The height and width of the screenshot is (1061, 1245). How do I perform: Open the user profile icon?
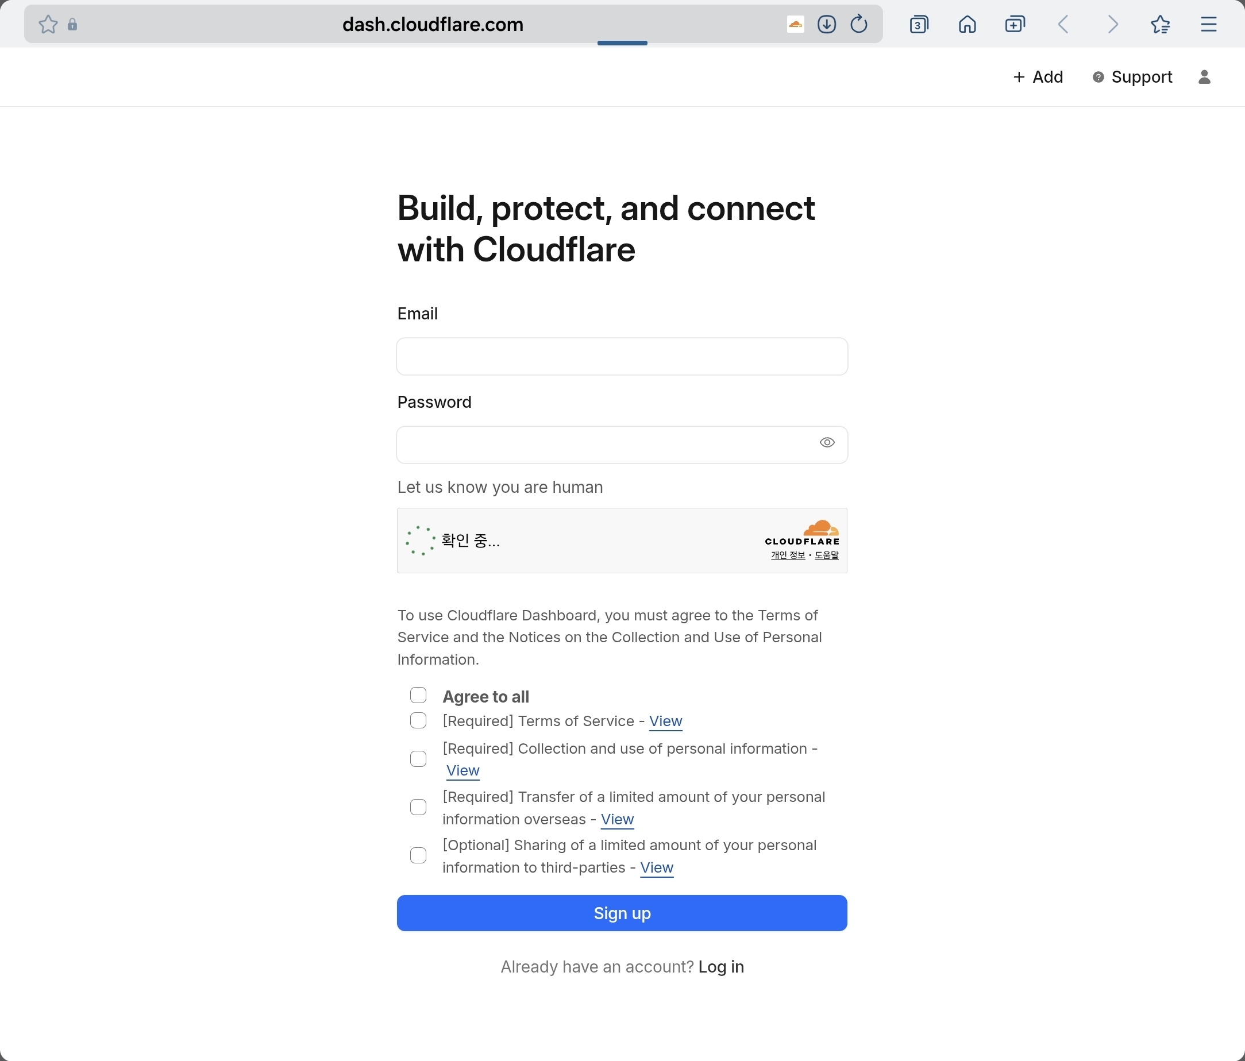(1204, 77)
